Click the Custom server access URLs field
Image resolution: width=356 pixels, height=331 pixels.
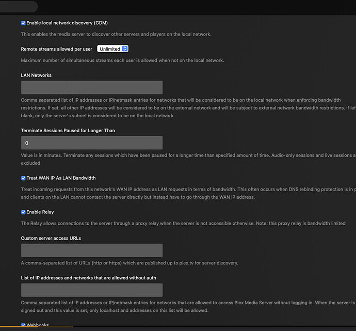point(92,250)
